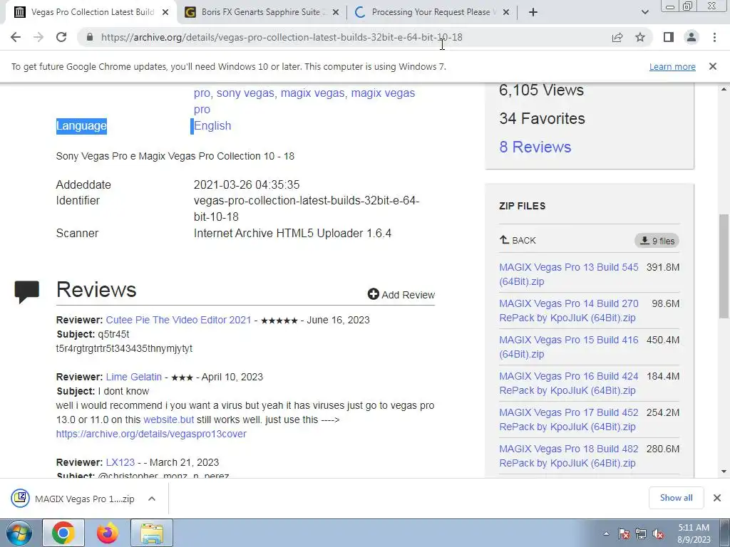Jump to 8 Reviews link
The width and height of the screenshot is (730, 547).
[x=535, y=147]
